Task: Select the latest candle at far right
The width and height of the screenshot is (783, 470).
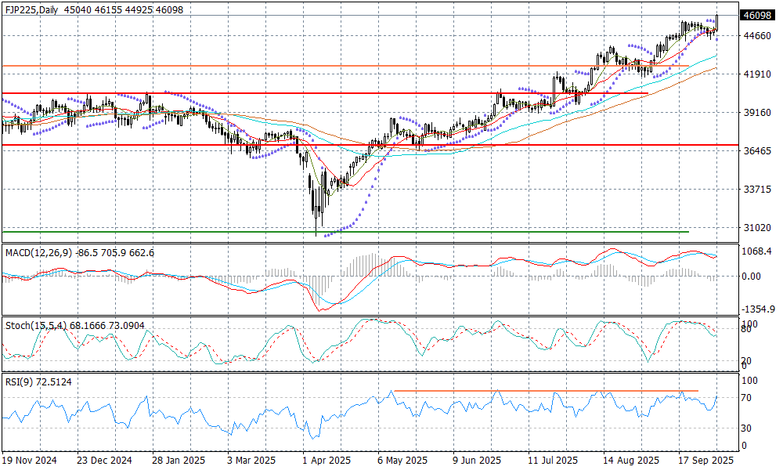Action: tap(716, 23)
